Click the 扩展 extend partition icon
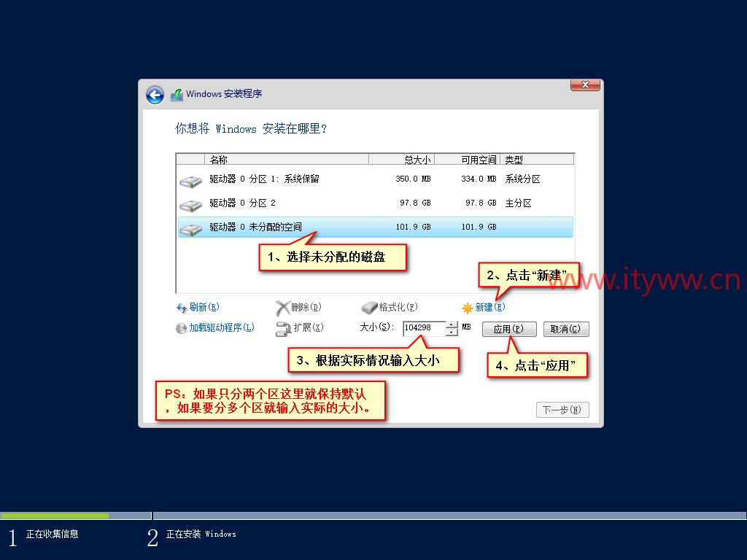Viewport: 747px width, 560px height. point(283,329)
